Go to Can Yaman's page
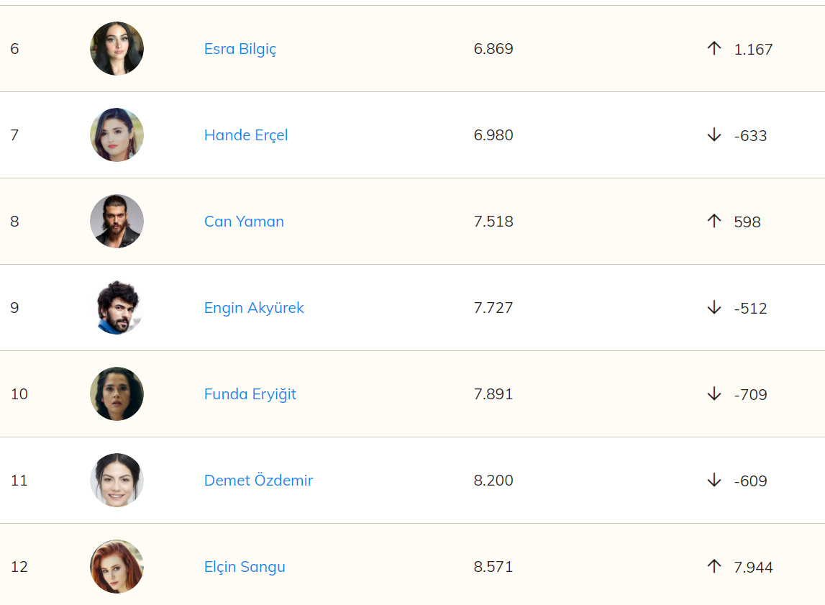The height and width of the screenshot is (605, 825). (x=244, y=222)
